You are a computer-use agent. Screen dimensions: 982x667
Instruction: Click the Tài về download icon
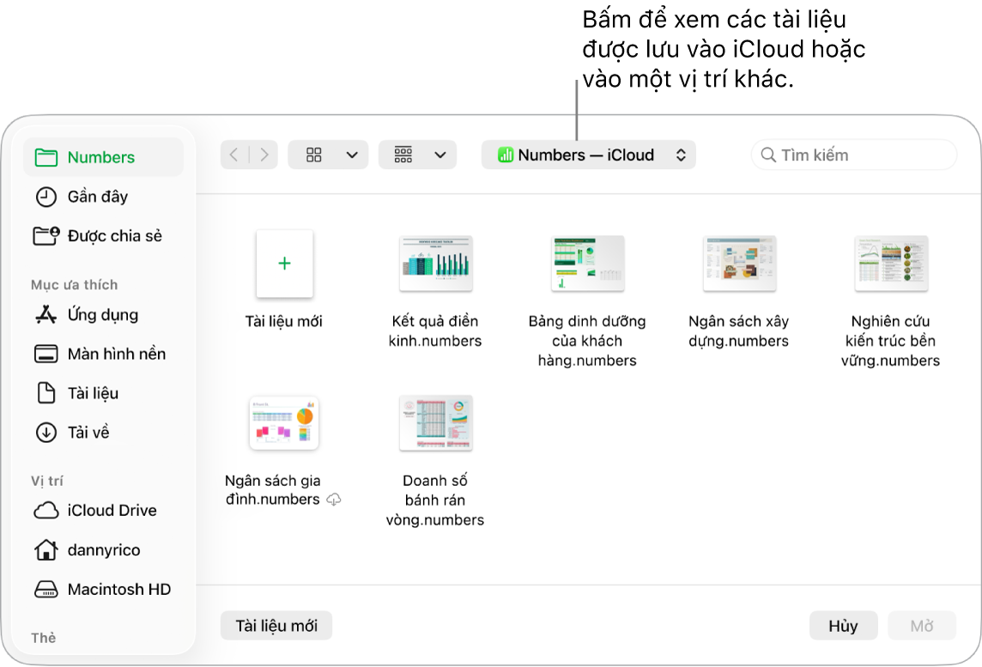click(45, 432)
